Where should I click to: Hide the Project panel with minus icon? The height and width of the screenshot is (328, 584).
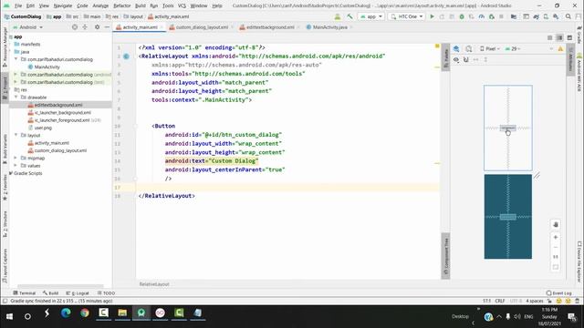[x=107, y=27]
